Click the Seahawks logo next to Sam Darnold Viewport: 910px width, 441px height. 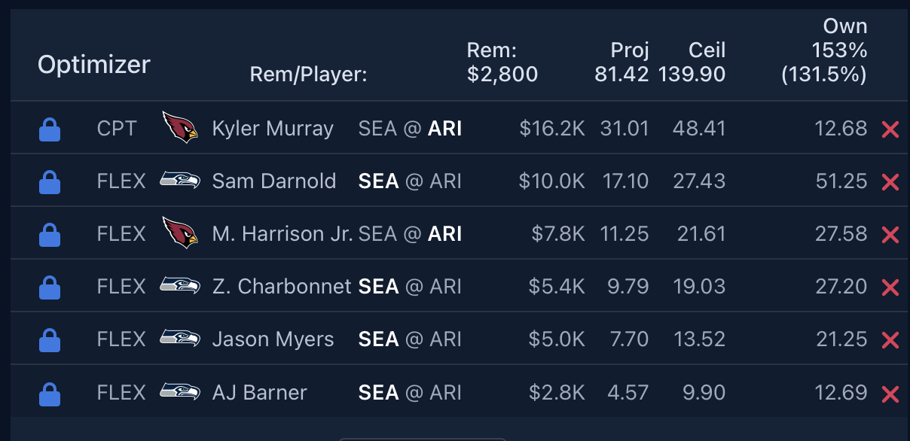179,181
